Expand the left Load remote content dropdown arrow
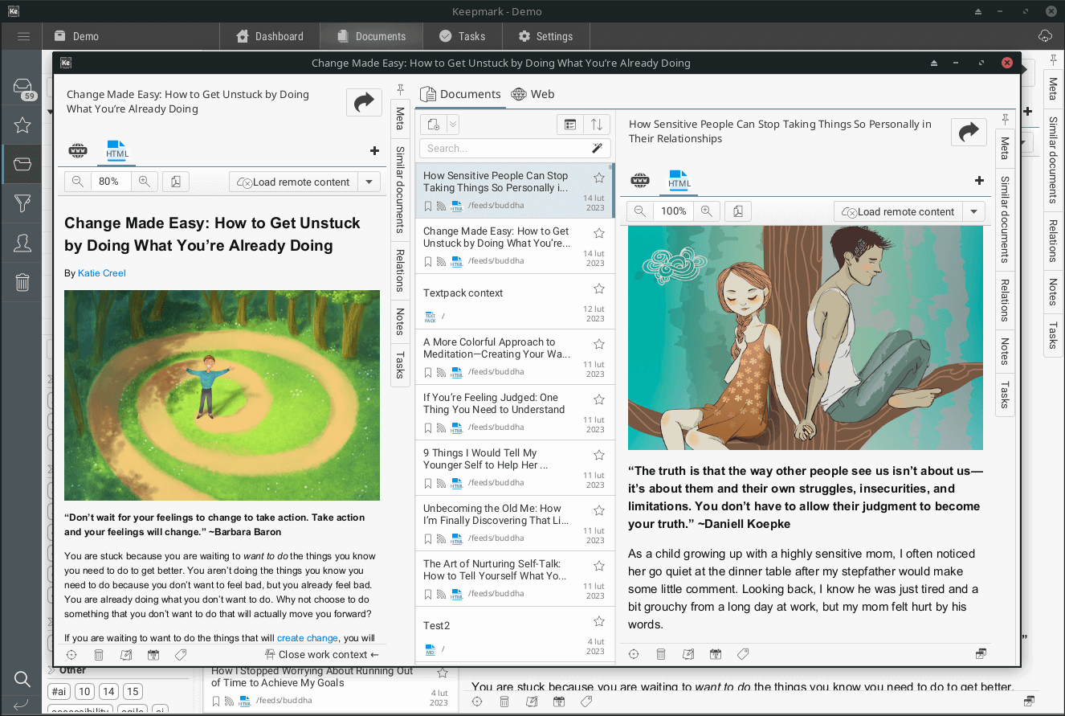Viewport: 1065px width, 716px height. (x=369, y=182)
